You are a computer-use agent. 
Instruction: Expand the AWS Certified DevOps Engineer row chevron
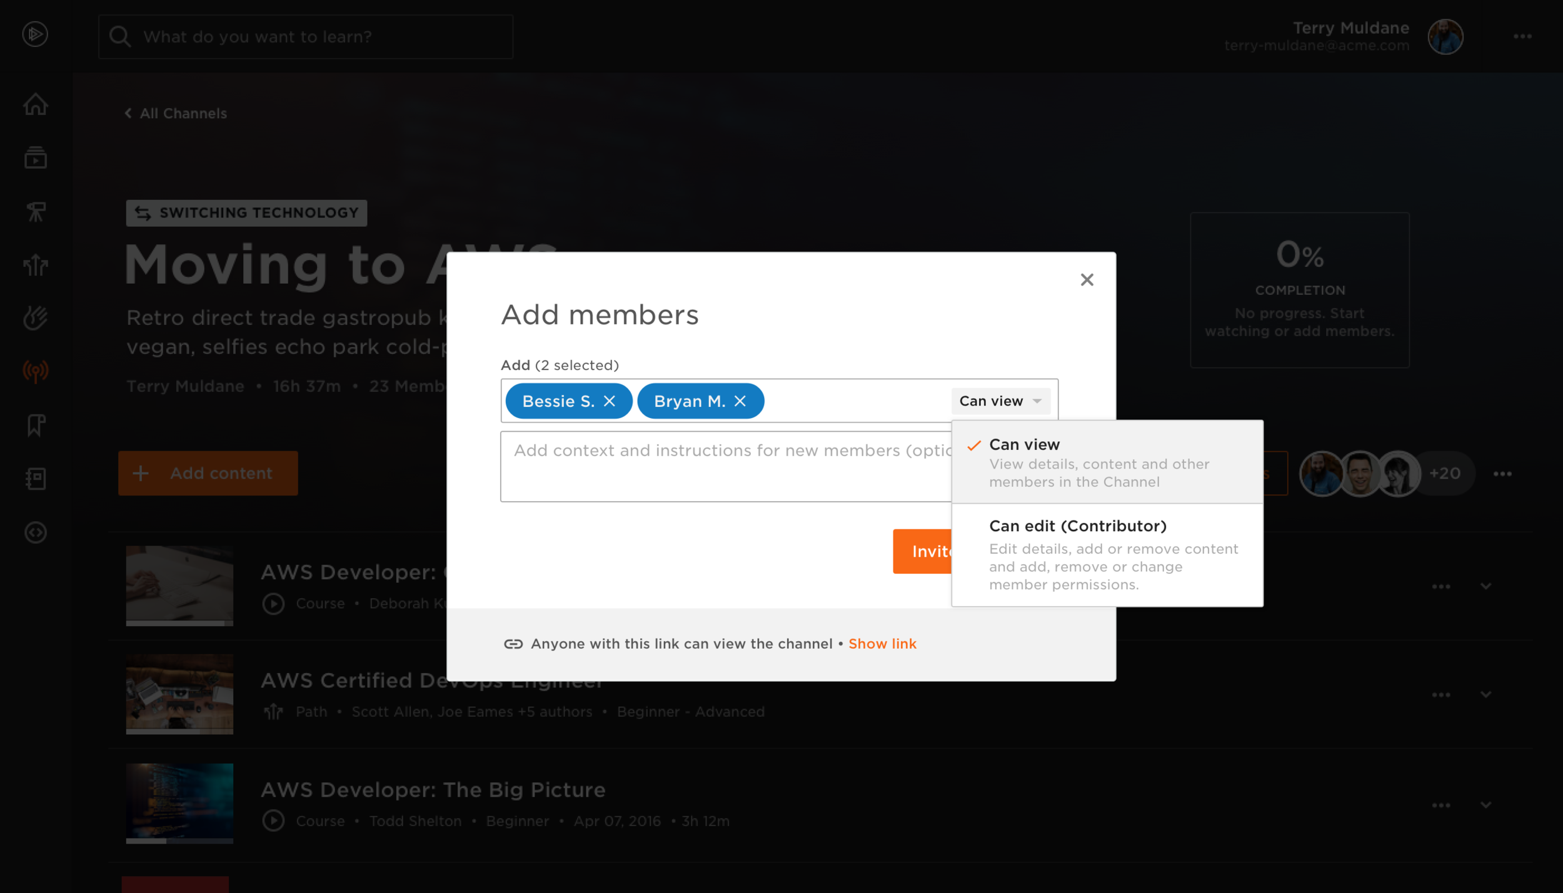click(1485, 695)
